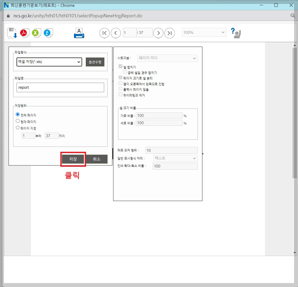298x287 pixels.
Task: Click the 세로 비율 input field
Action: pos(159,123)
